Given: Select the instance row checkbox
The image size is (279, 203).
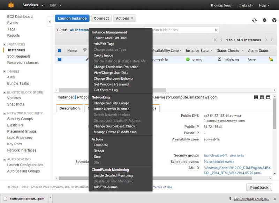Looking at the screenshot, I should [59, 60].
